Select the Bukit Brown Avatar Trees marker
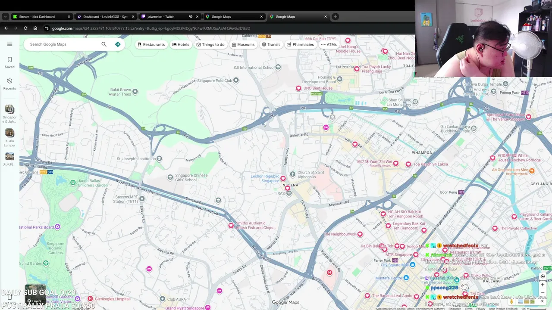The width and height of the screenshot is (552, 310). pos(135,92)
